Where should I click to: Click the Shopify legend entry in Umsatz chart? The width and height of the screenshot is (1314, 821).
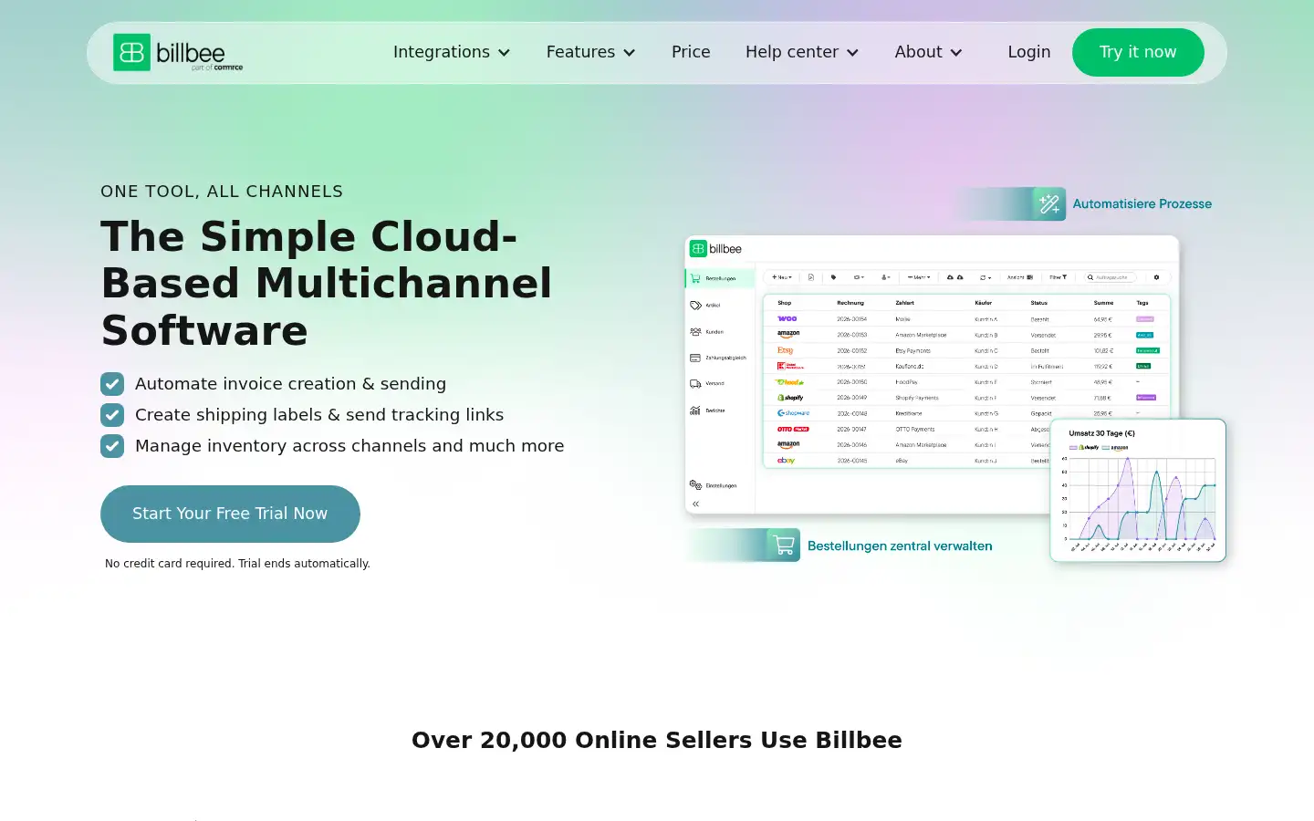(x=1084, y=448)
